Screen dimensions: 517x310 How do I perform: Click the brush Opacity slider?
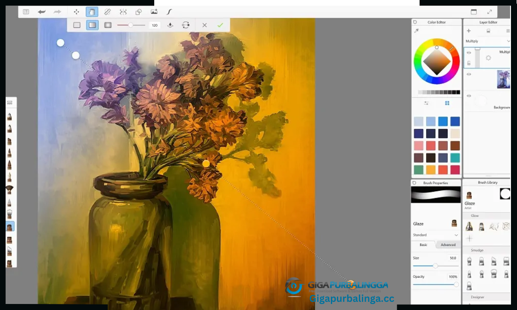coord(436,284)
